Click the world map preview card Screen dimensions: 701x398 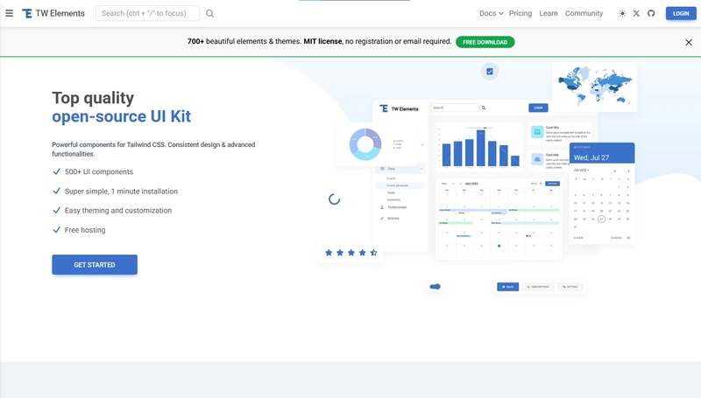tap(595, 87)
